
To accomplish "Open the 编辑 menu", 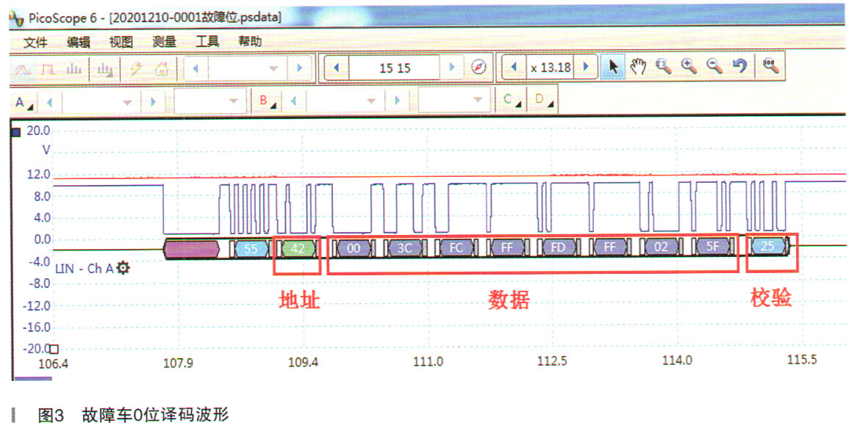I will tap(79, 42).
